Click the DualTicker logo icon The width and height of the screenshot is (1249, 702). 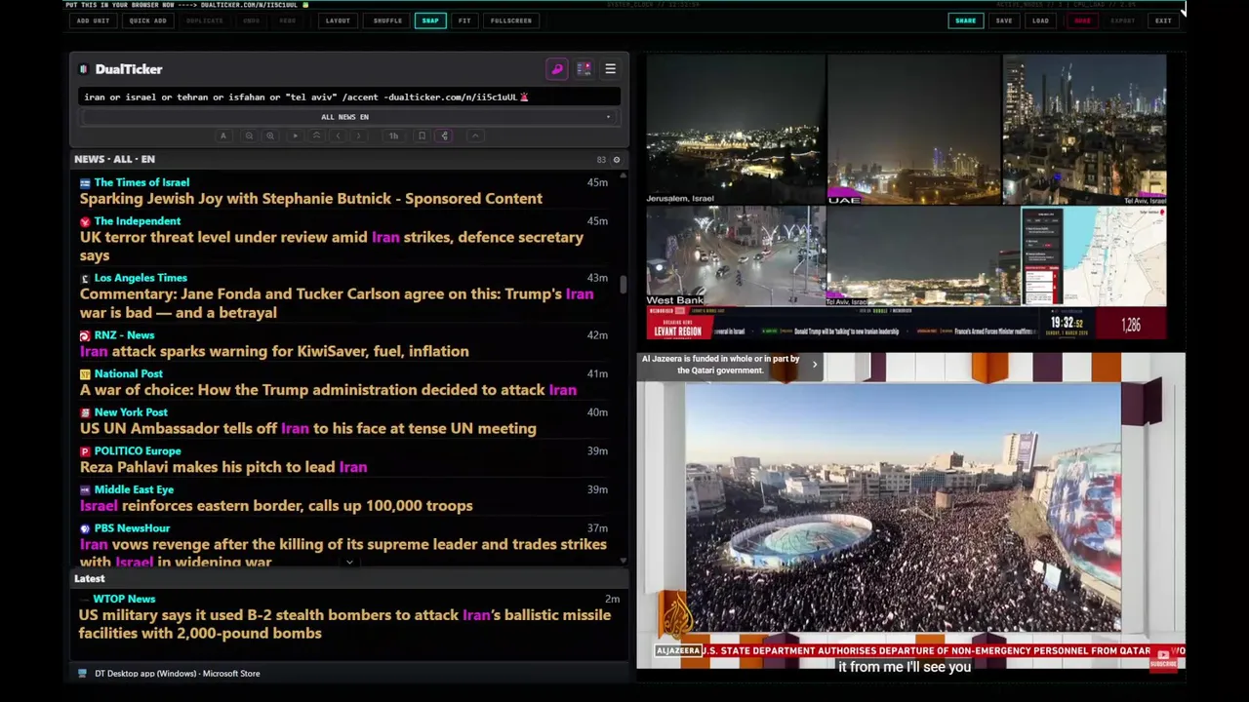[x=84, y=69]
